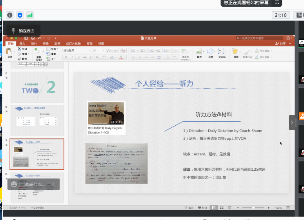Click the Share (共享) button
Image resolution: width=304 pixels, height=220 pixels.
(280, 43)
